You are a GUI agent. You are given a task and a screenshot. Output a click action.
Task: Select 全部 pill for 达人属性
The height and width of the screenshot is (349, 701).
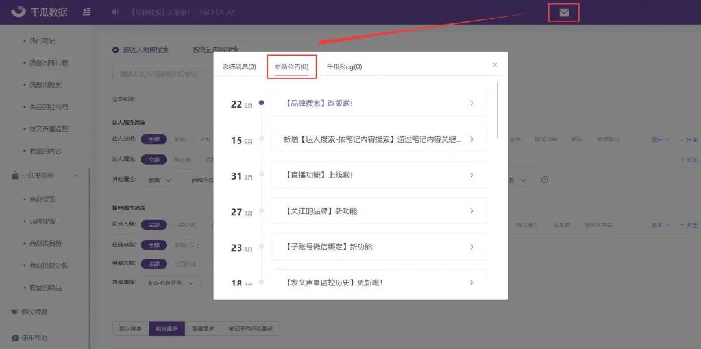click(154, 160)
